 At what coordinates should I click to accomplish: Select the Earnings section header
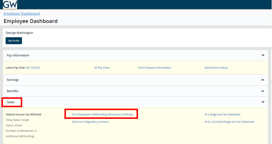pyautogui.click(x=135, y=80)
